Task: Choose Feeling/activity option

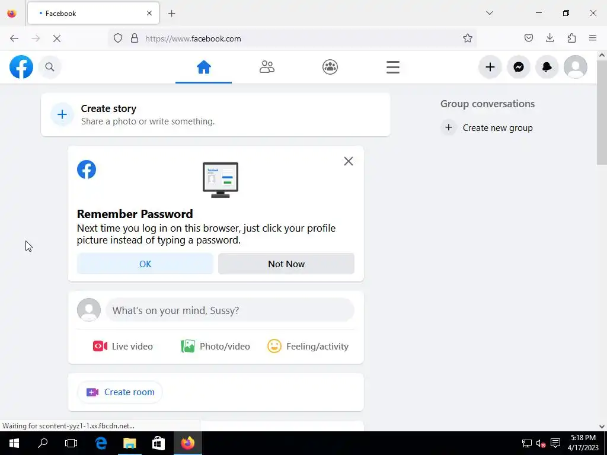Action: pyautogui.click(x=308, y=346)
